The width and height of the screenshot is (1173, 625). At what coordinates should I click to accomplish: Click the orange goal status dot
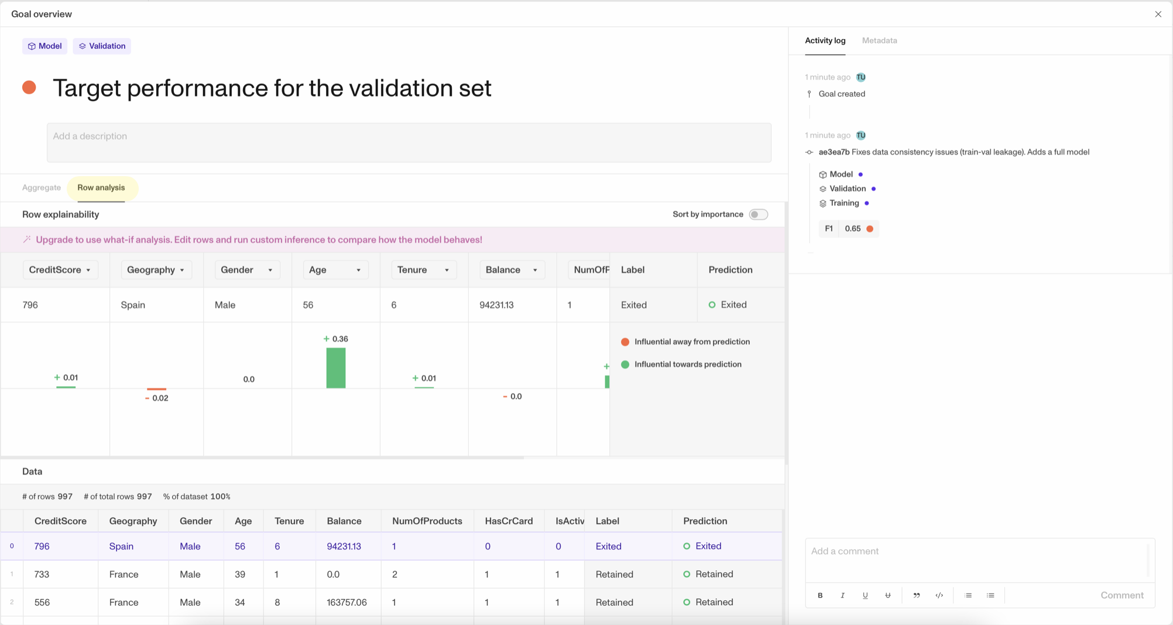coord(29,88)
